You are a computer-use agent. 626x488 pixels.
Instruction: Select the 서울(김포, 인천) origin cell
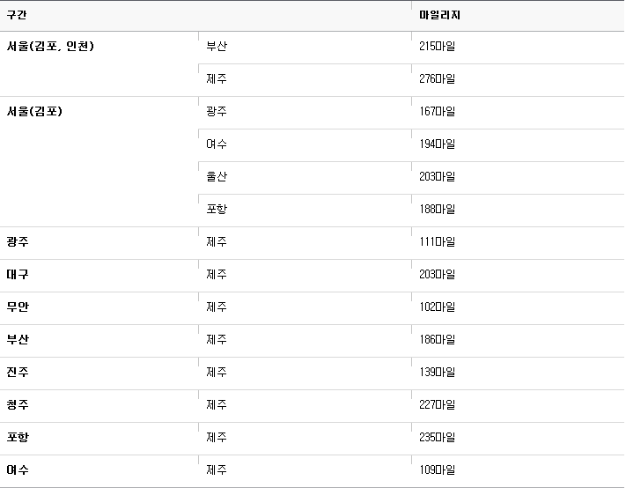(x=50, y=47)
